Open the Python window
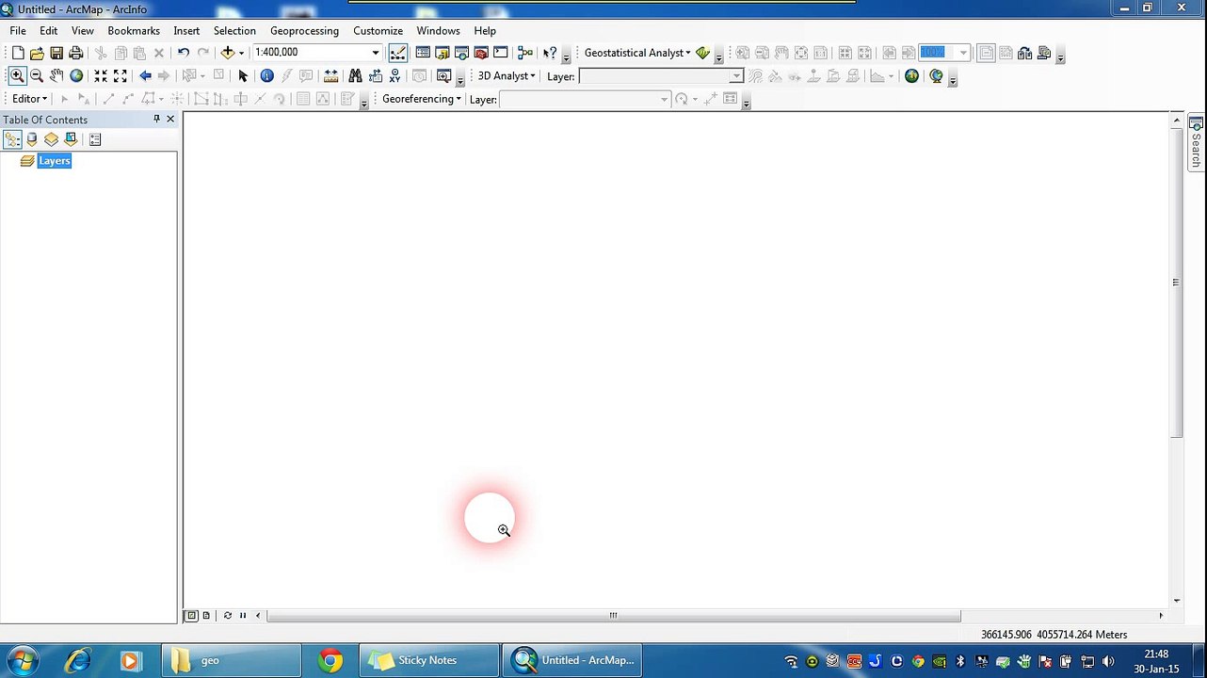Image resolution: width=1207 pixels, height=678 pixels. [501, 53]
